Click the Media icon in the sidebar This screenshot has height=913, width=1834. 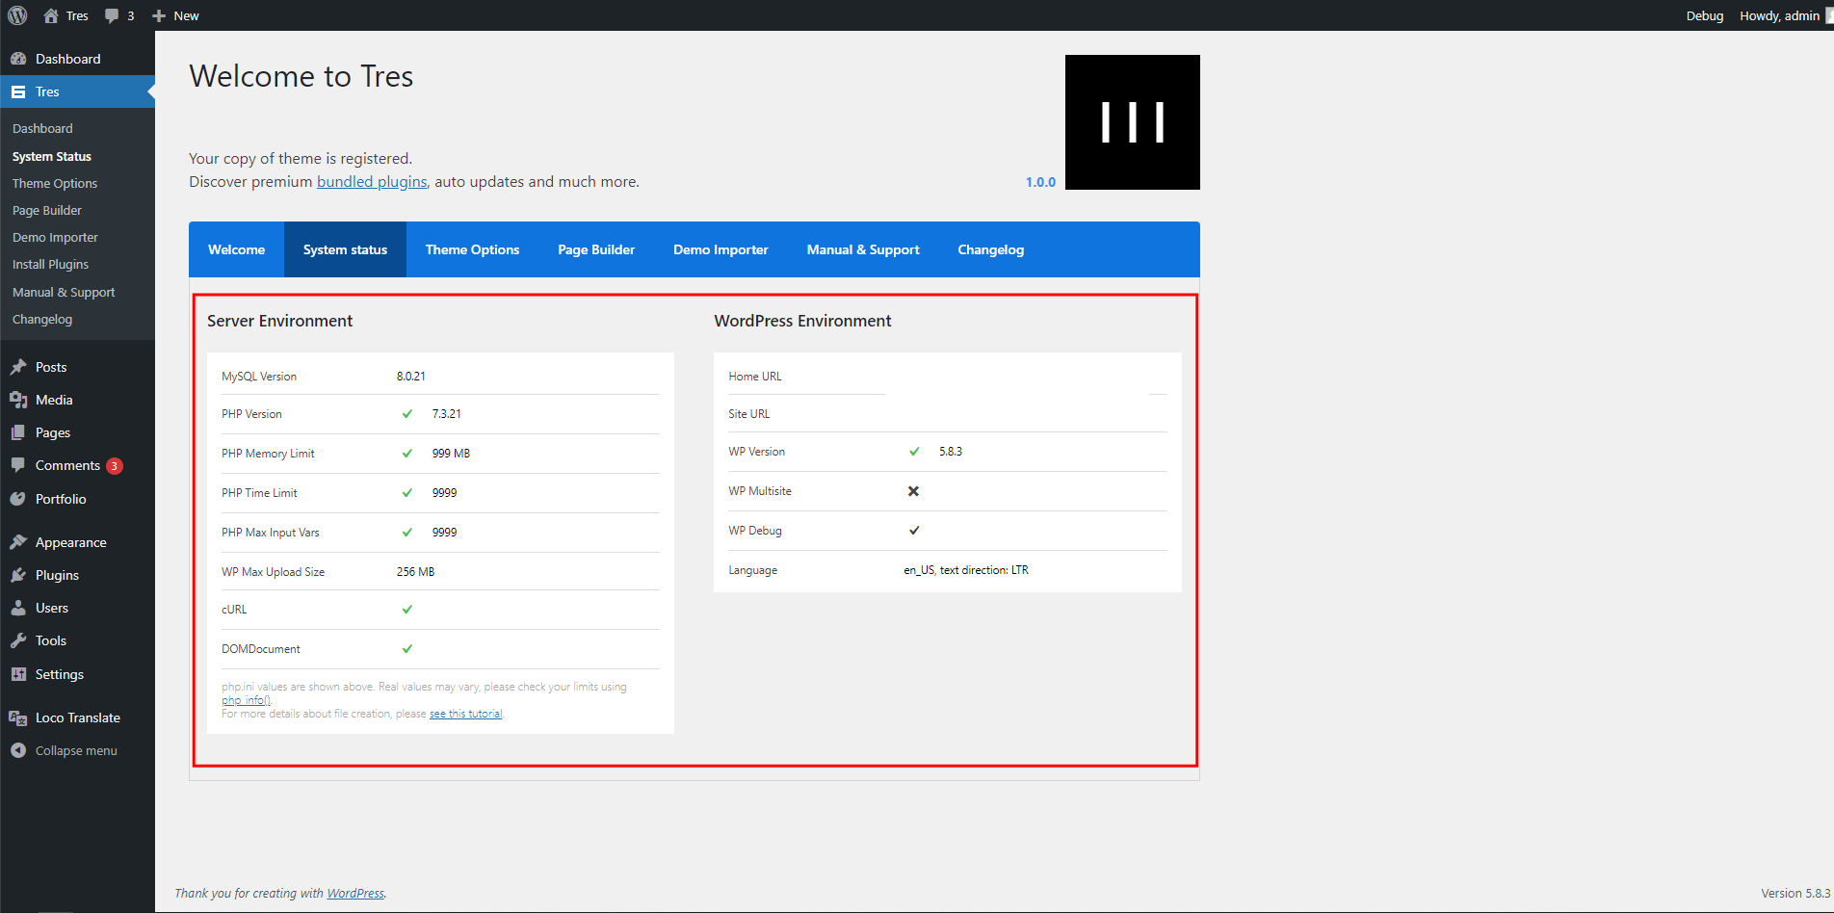coord(18,400)
